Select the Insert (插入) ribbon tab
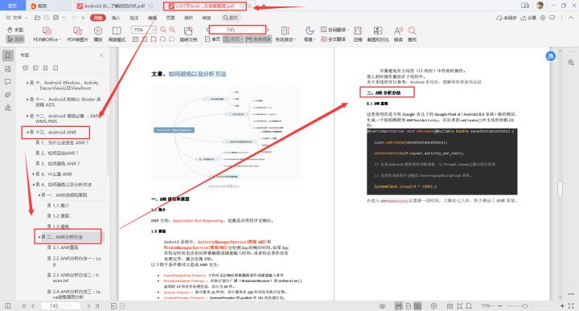This screenshot has width=579, height=311. [116, 18]
